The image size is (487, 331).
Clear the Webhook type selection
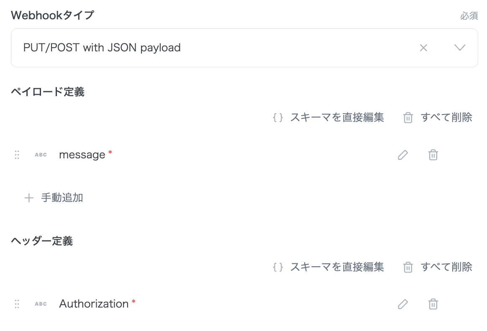[423, 48]
